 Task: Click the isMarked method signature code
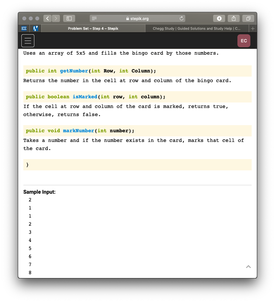pos(96,97)
